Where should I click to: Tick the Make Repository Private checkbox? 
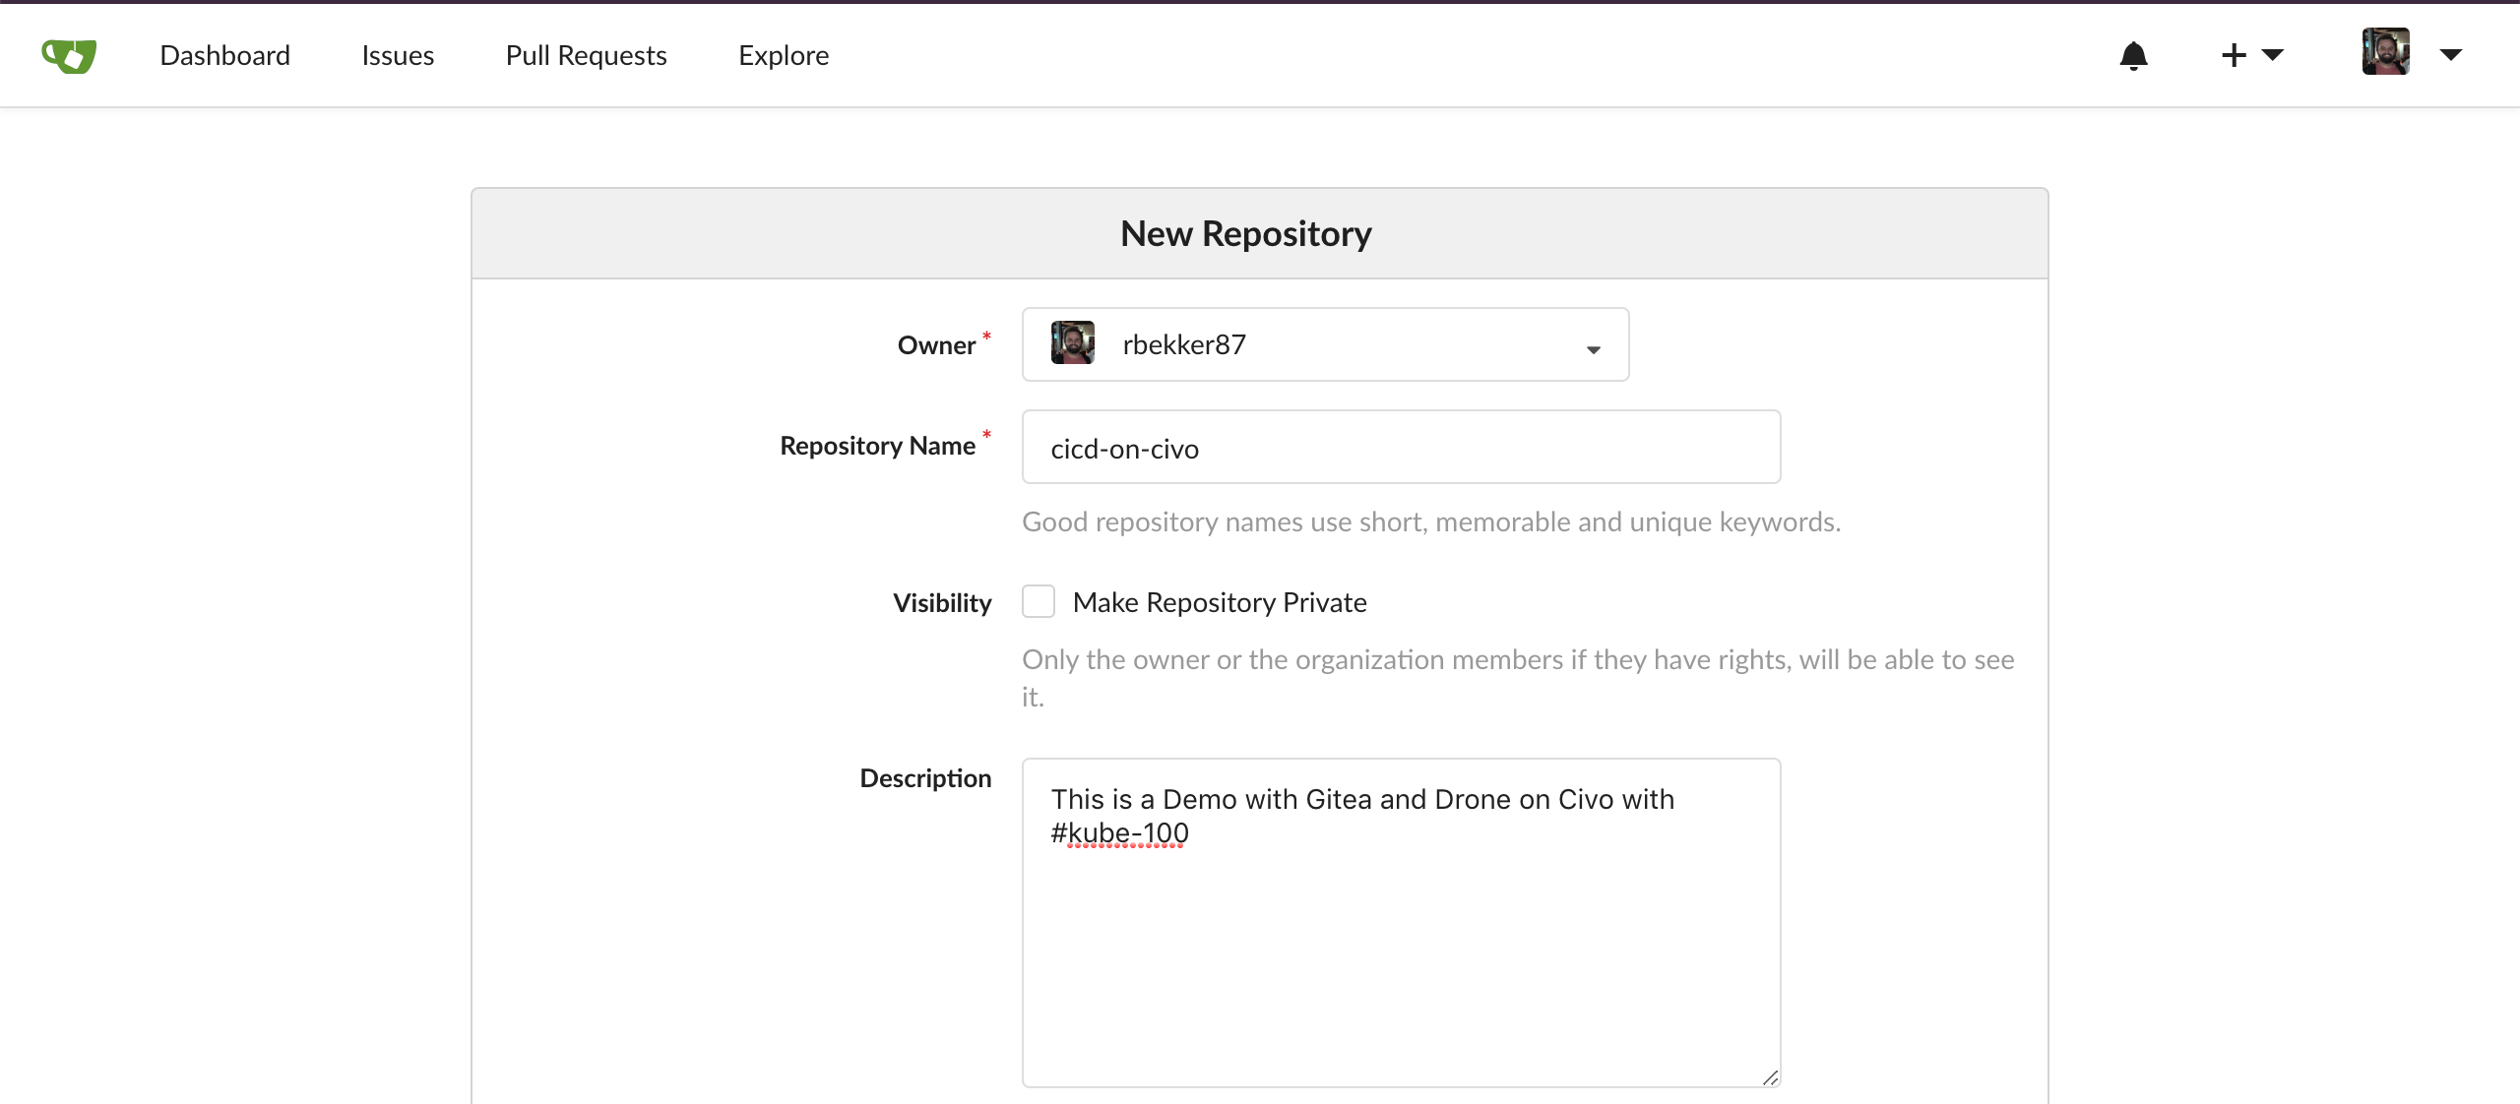[1039, 601]
